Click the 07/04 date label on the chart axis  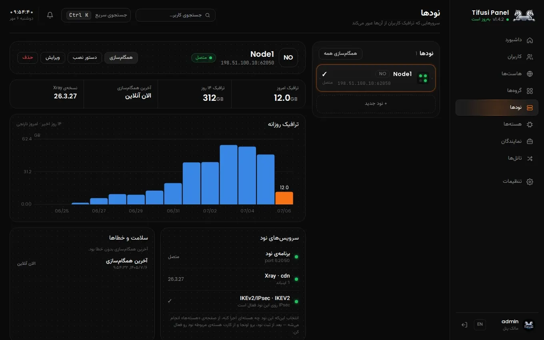pyautogui.click(x=247, y=211)
